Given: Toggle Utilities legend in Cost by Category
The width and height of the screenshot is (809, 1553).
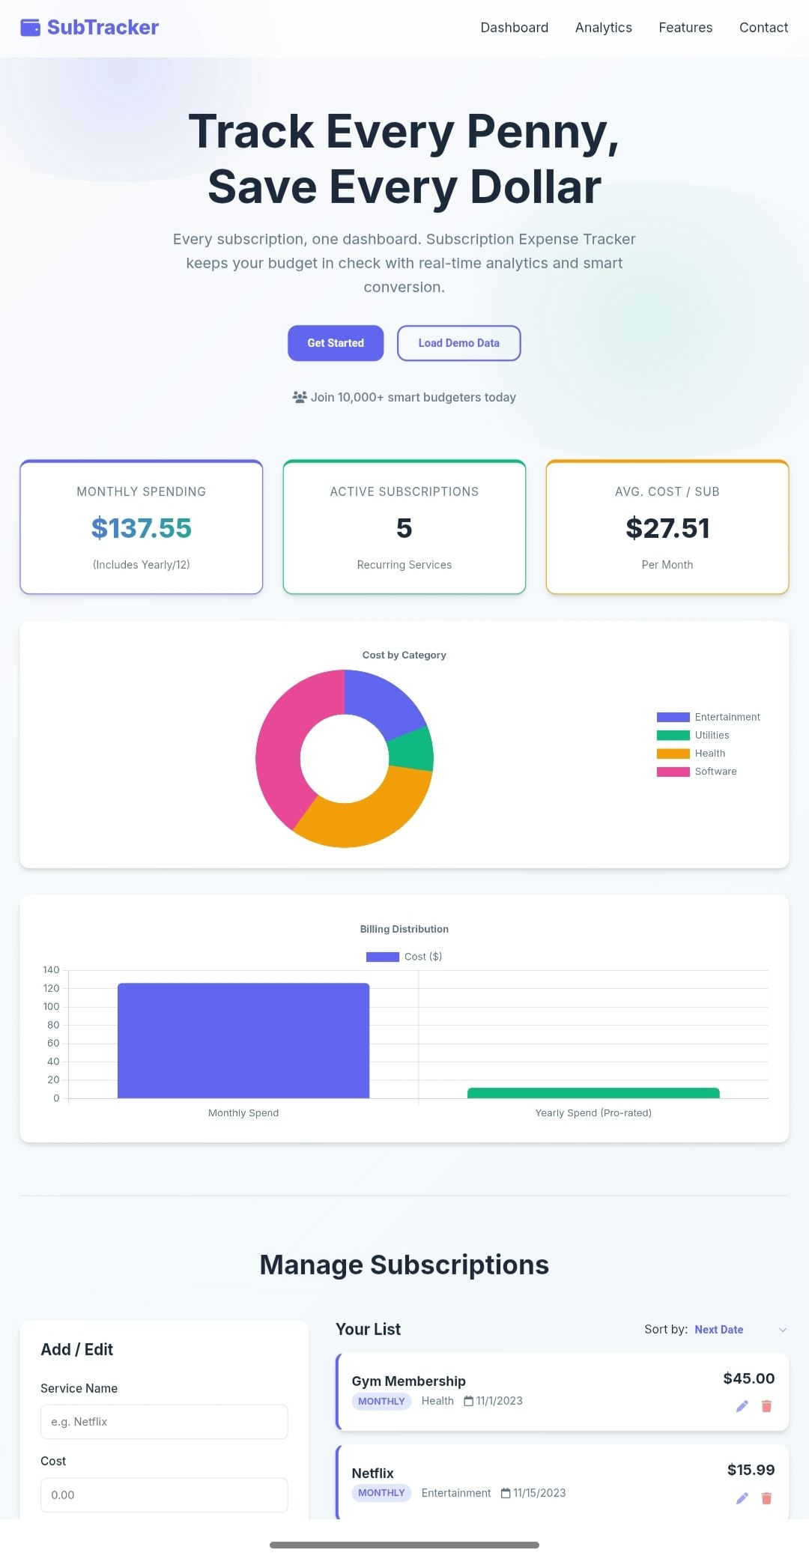Looking at the screenshot, I should pos(693,735).
